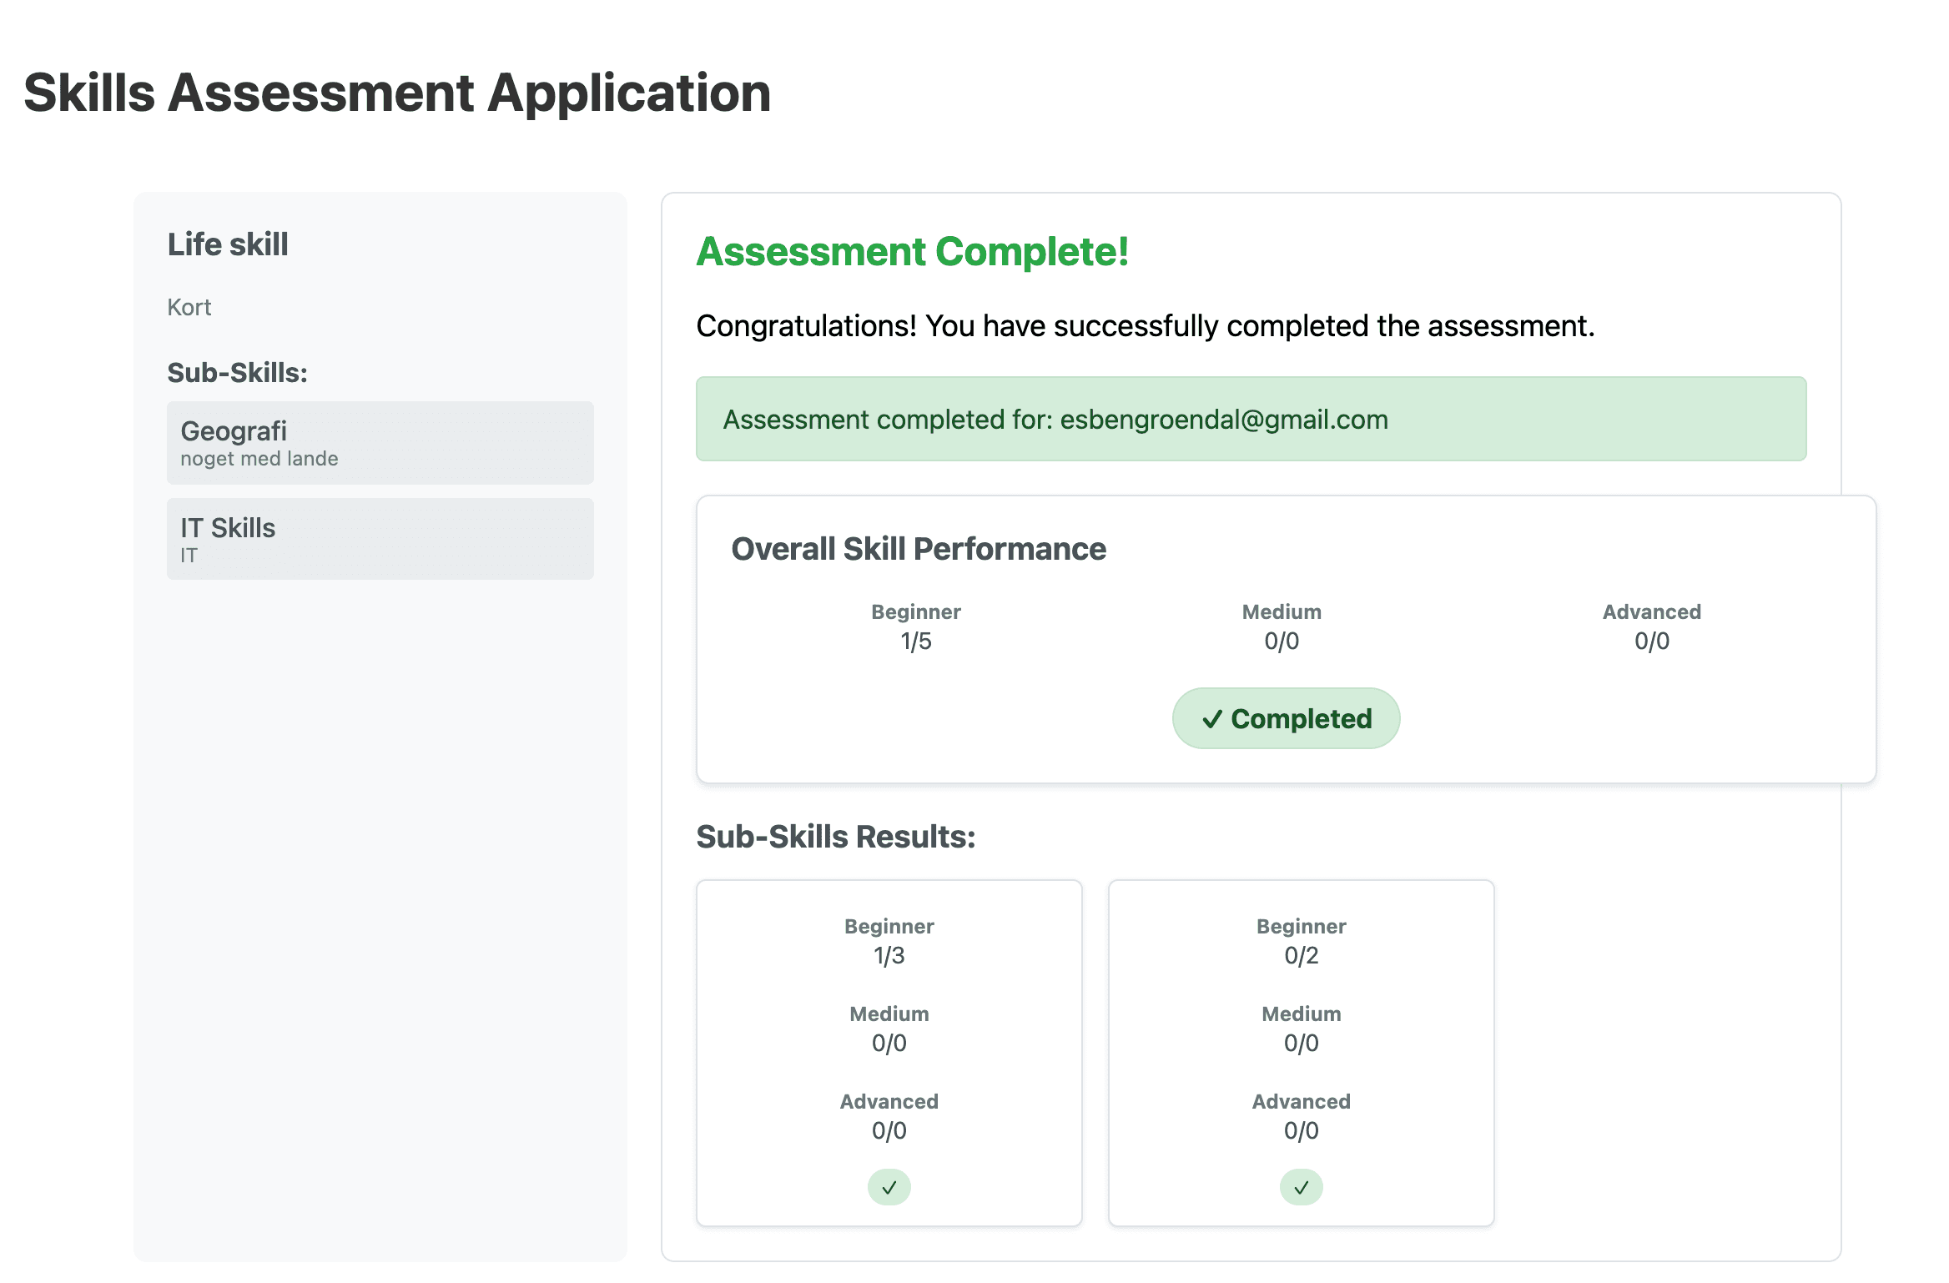The image size is (1949, 1283).
Task: Click the overall Medium 0/0 score
Action: coord(1282,640)
